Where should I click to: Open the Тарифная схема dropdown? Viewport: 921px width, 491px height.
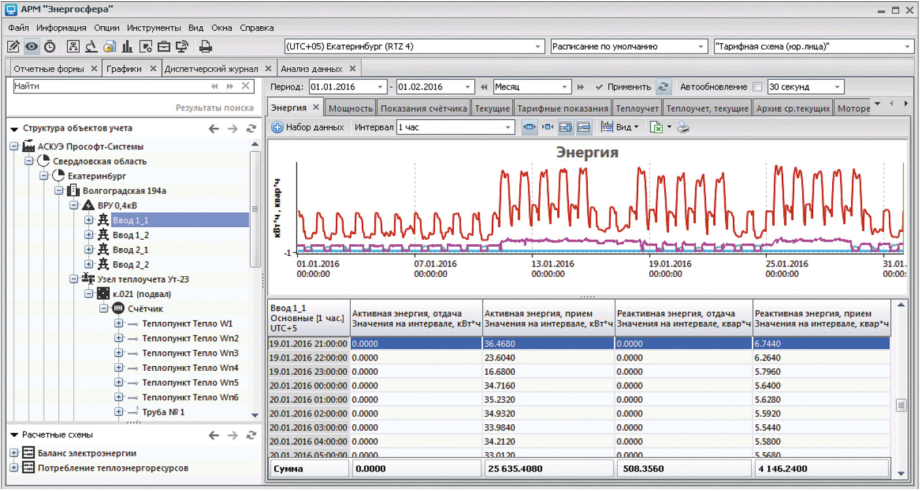908,47
